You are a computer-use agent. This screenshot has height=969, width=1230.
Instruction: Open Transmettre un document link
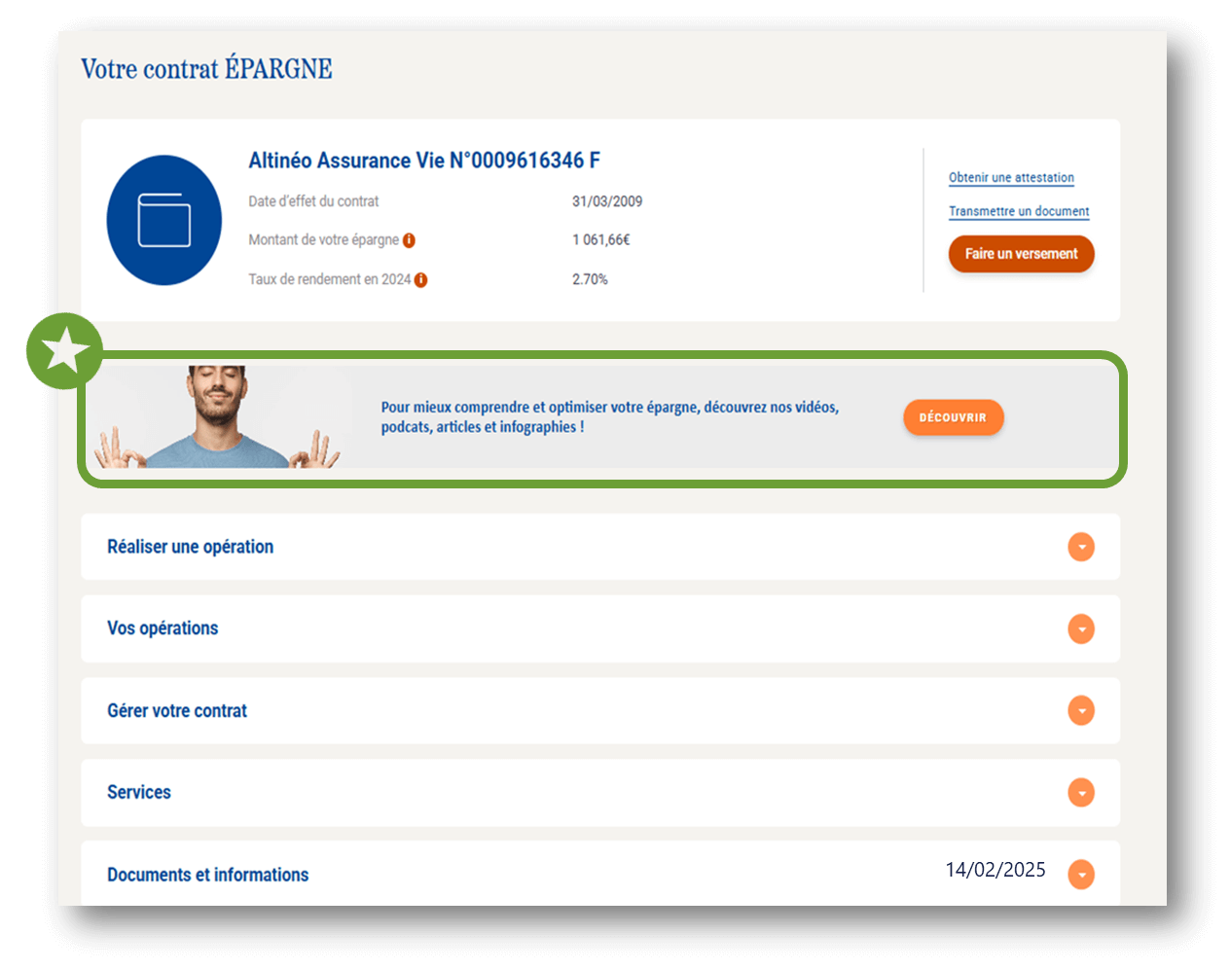coord(1019,211)
